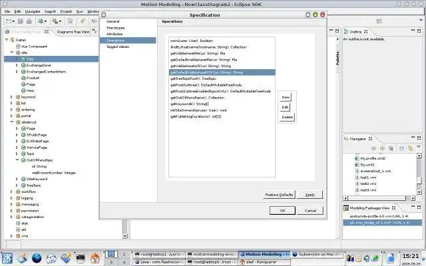Select wellKnownNumber: Integer attribute

pos(54,173)
